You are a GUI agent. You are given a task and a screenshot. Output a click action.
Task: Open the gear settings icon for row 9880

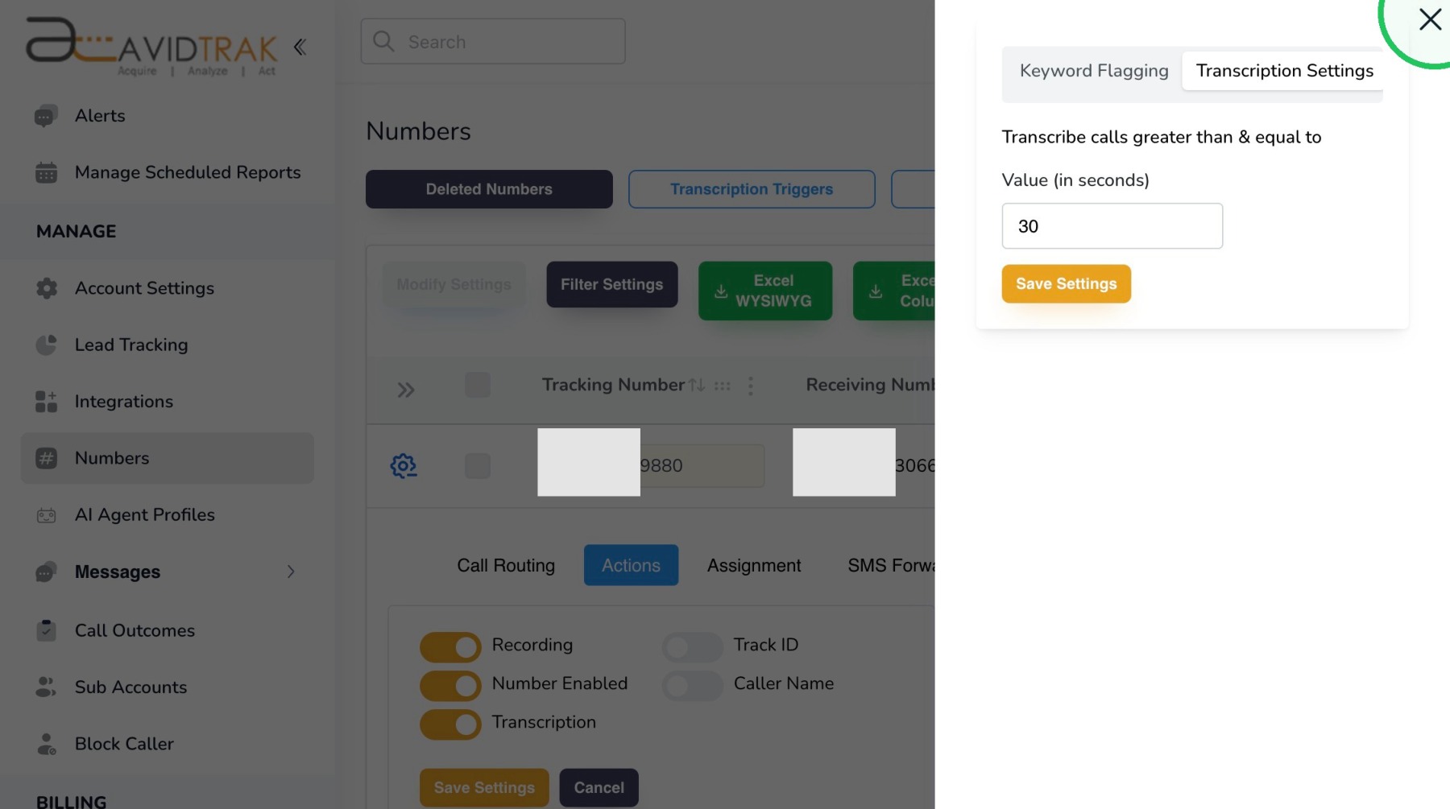(x=404, y=465)
